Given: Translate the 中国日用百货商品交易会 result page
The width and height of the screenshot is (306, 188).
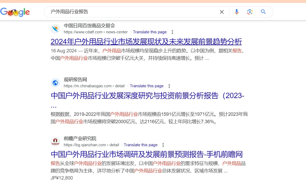Looking at the screenshot, I should [150, 32].
